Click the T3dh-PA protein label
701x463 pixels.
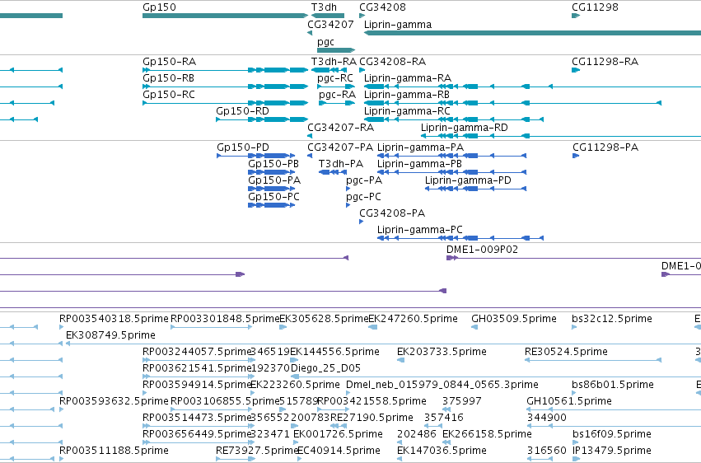[341, 164]
